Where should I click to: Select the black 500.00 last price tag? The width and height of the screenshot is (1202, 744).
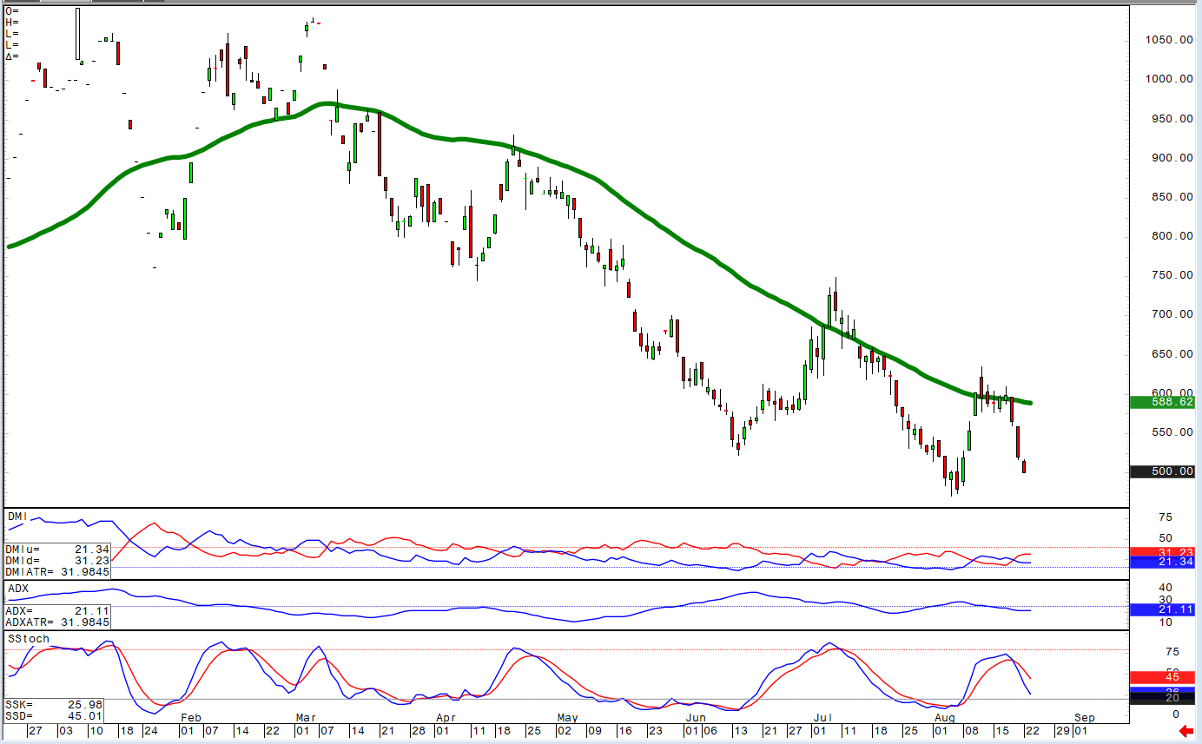[x=1161, y=471]
